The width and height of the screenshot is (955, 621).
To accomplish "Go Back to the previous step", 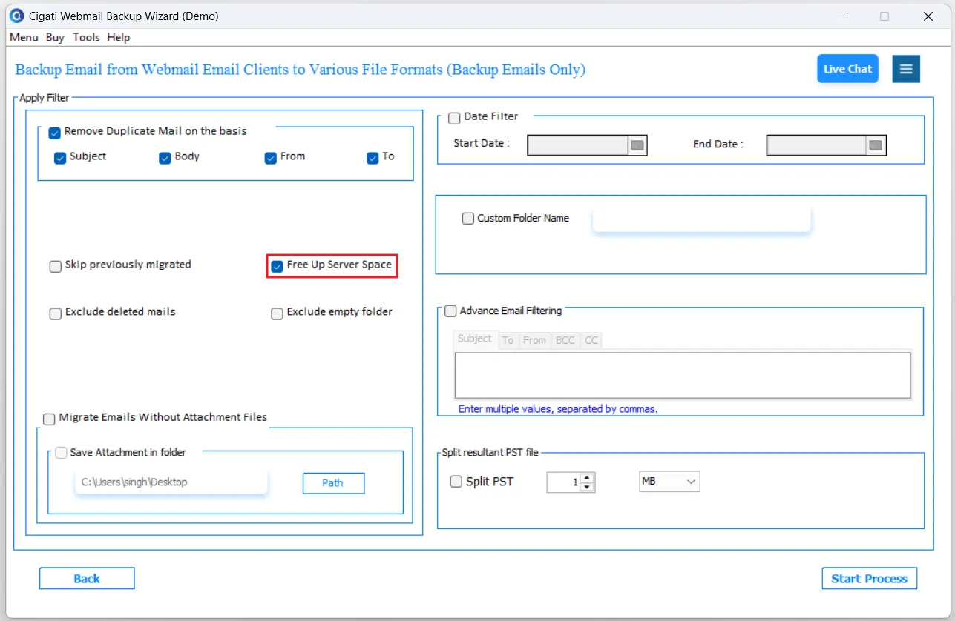I will tap(87, 579).
